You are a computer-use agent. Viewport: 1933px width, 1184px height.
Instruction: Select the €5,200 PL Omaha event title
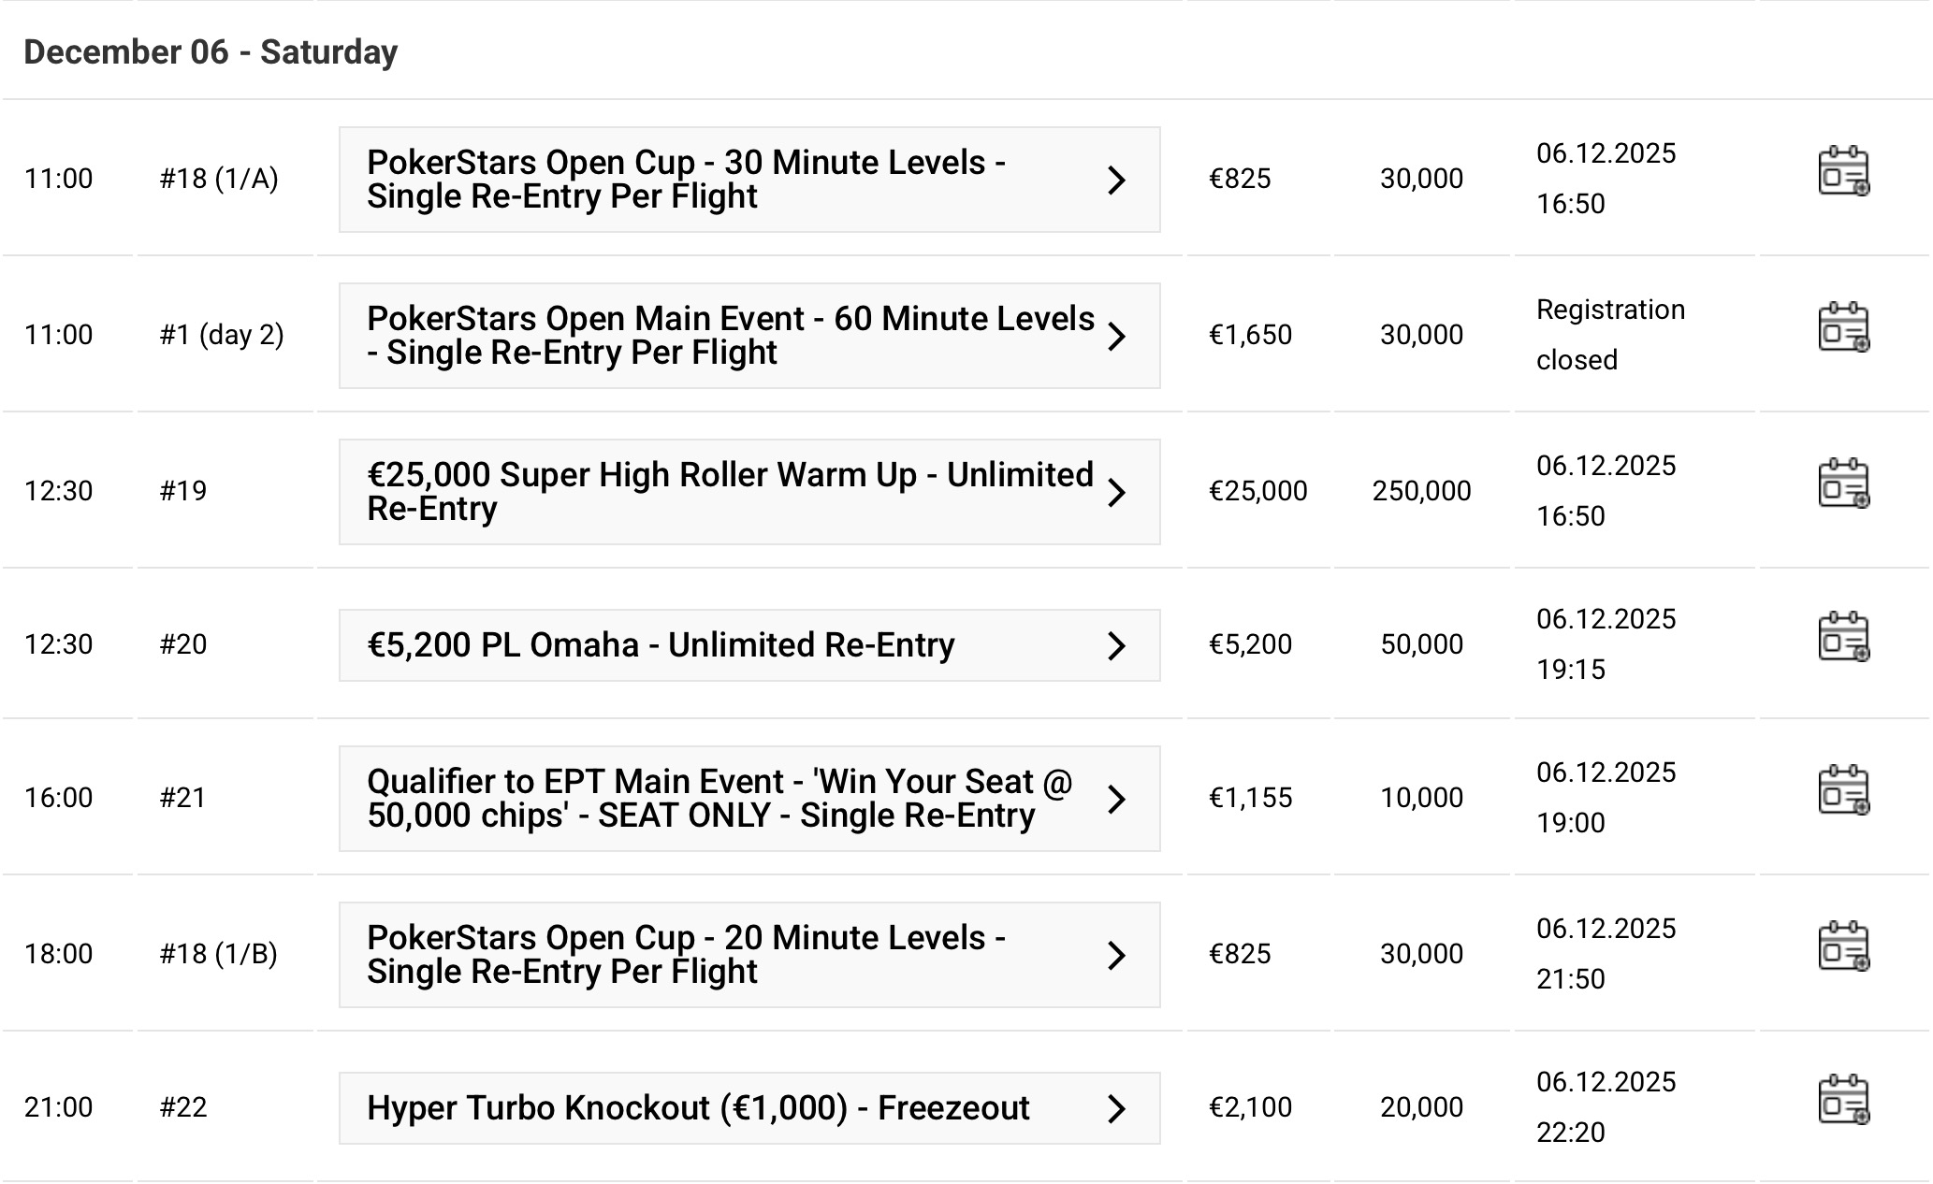pyautogui.click(x=661, y=645)
